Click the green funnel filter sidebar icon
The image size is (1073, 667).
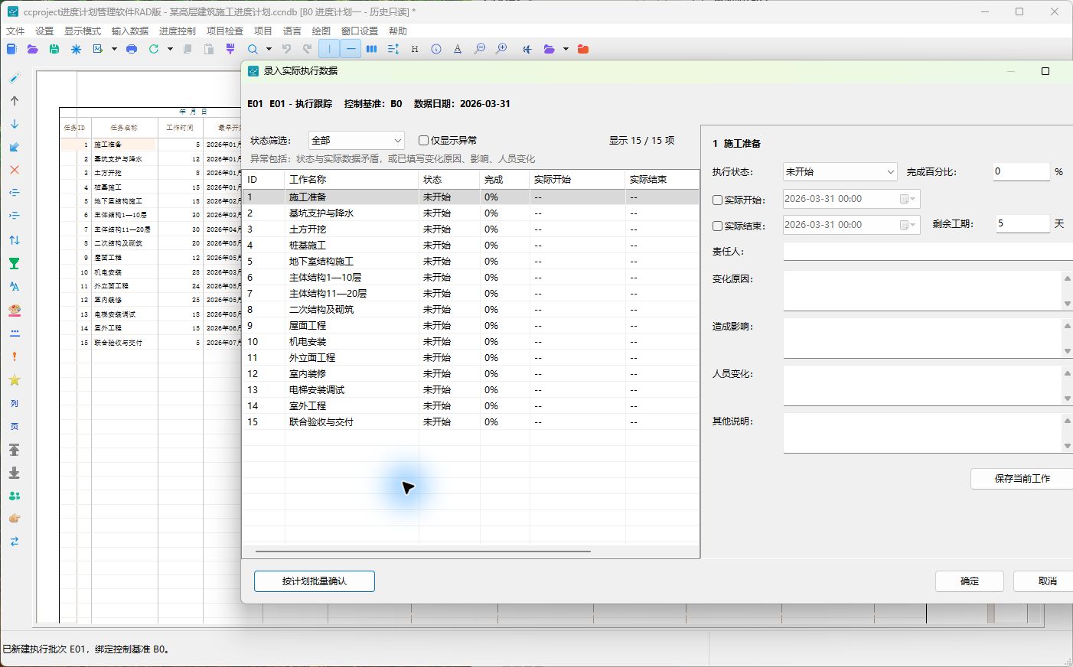pyautogui.click(x=15, y=263)
